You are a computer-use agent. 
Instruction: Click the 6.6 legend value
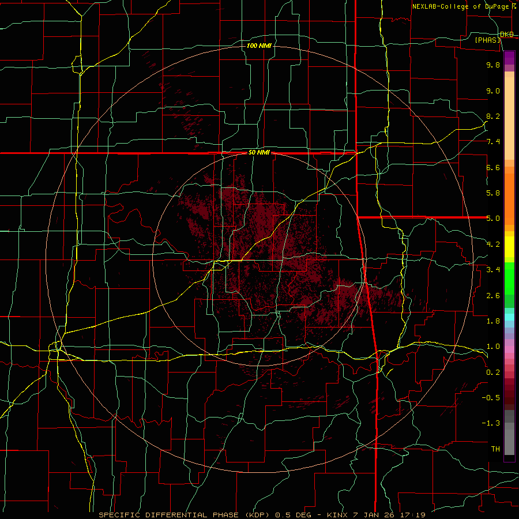[x=493, y=168]
